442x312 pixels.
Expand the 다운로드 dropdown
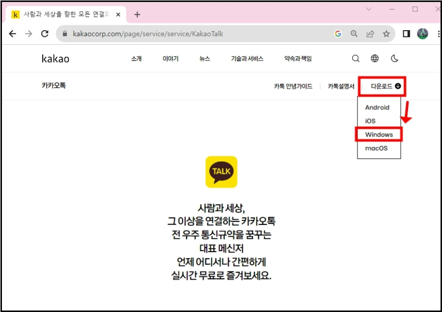pyautogui.click(x=385, y=87)
